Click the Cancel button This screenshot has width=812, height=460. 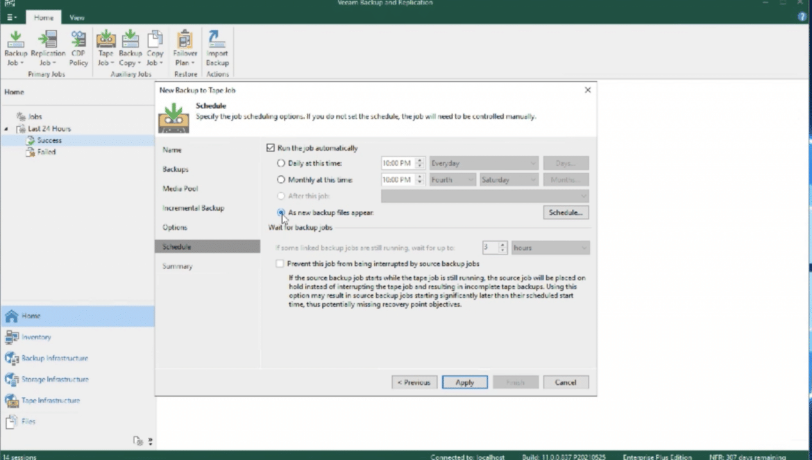tap(566, 382)
